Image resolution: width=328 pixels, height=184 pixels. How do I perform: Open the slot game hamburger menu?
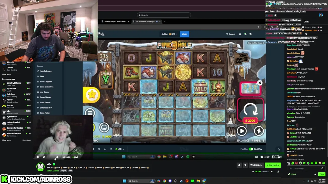click(89, 112)
